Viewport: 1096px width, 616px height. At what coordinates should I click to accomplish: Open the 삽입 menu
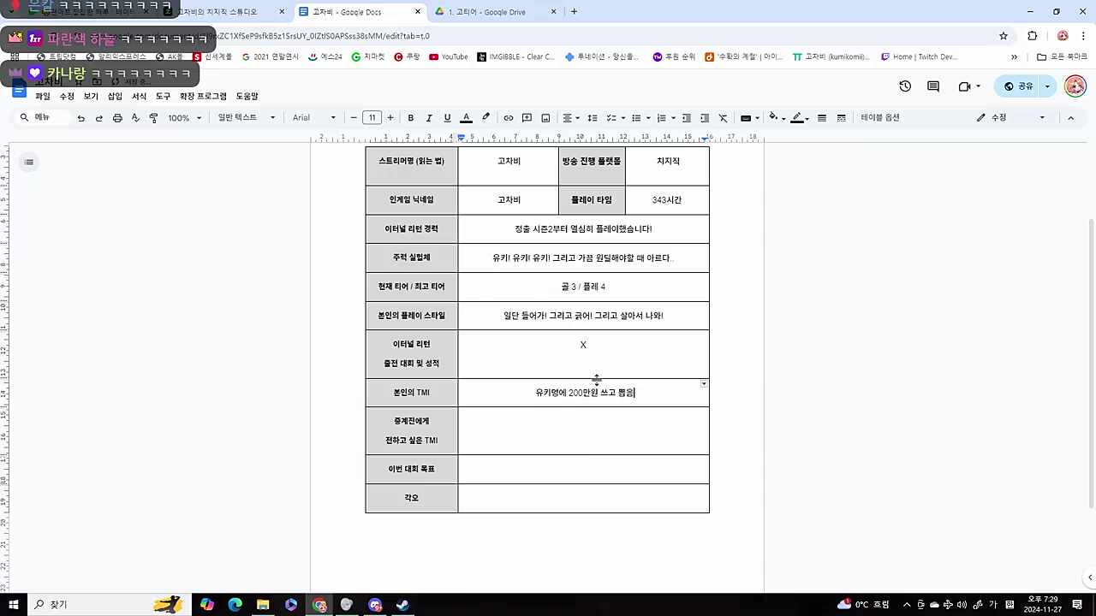tap(115, 97)
